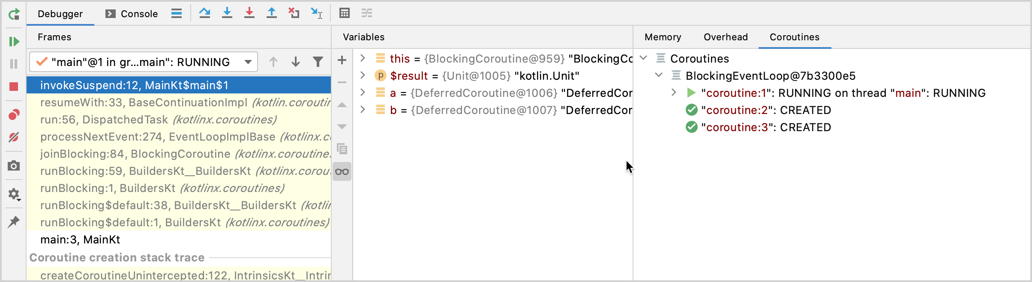This screenshot has width=1032, height=282.
Task: Select the main:3, MainKt frame
Action: pyautogui.click(x=80, y=240)
